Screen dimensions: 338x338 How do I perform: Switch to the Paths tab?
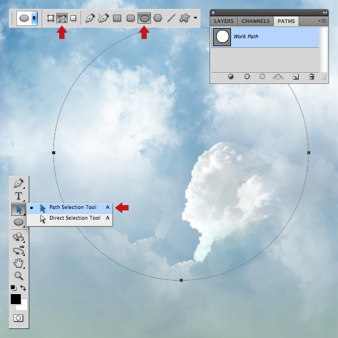[286, 21]
